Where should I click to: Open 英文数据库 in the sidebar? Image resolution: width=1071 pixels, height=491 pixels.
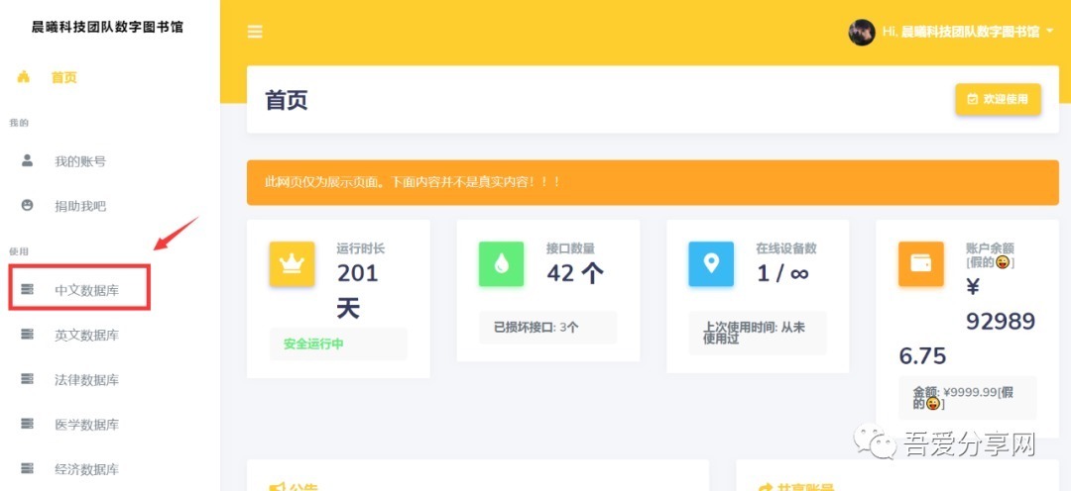tap(86, 335)
